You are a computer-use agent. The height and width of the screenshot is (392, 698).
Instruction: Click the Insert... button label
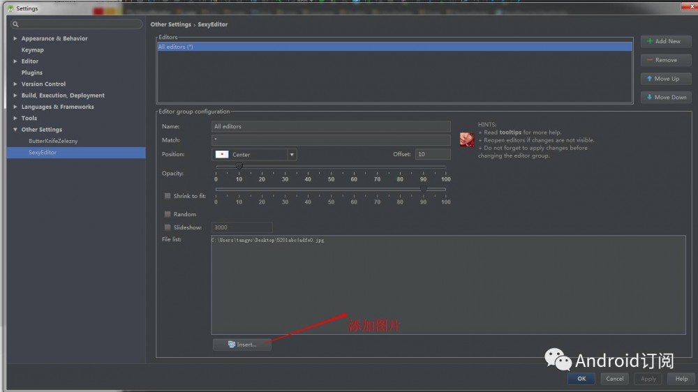pos(246,345)
